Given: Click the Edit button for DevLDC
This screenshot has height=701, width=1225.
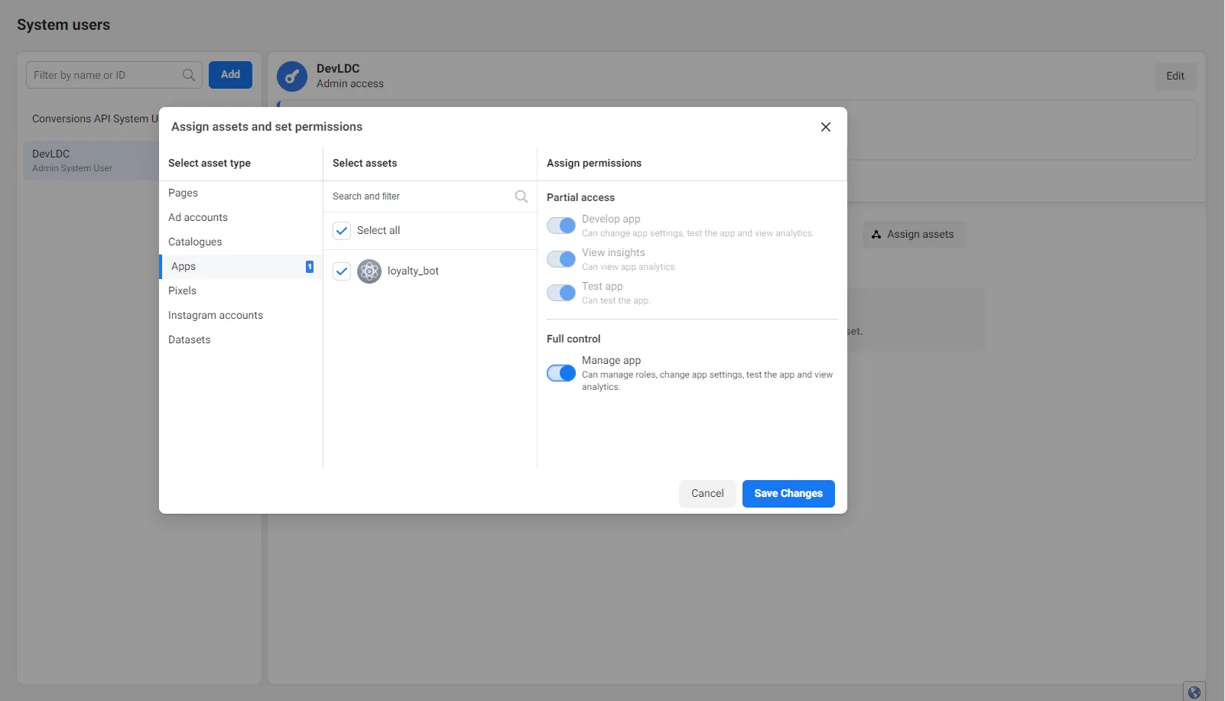Looking at the screenshot, I should click(1175, 76).
